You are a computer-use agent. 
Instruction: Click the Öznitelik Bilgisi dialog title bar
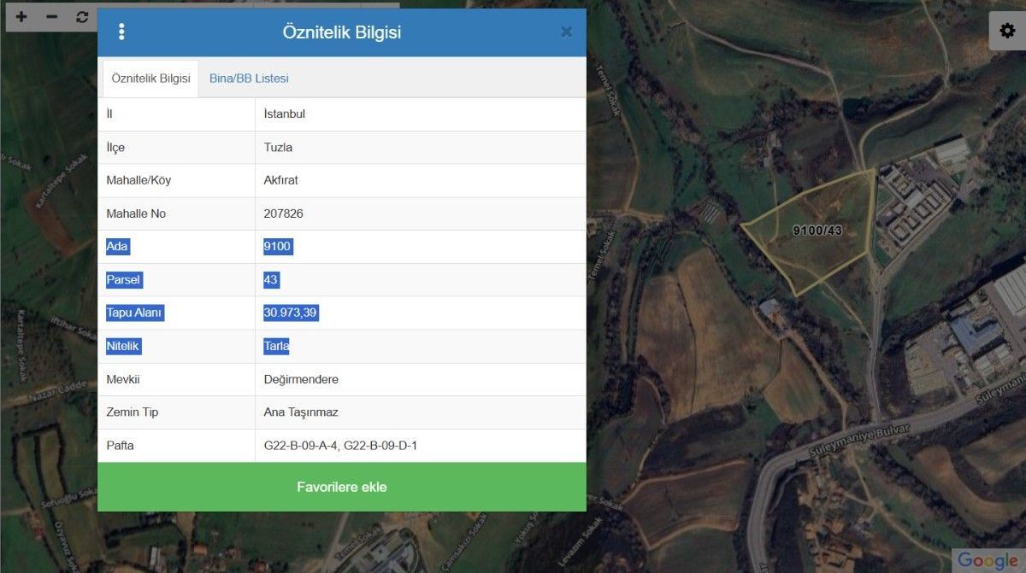tap(342, 32)
